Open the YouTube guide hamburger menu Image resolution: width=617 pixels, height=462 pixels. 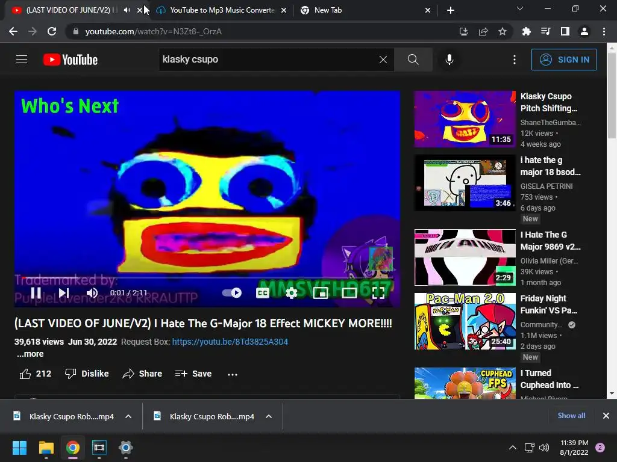pyautogui.click(x=22, y=60)
